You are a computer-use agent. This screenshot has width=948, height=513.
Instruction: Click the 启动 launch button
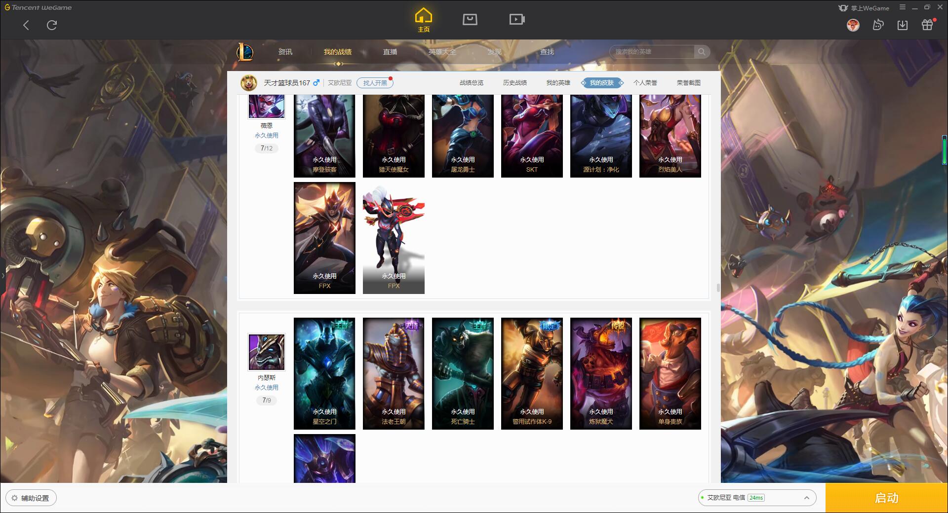[887, 498]
